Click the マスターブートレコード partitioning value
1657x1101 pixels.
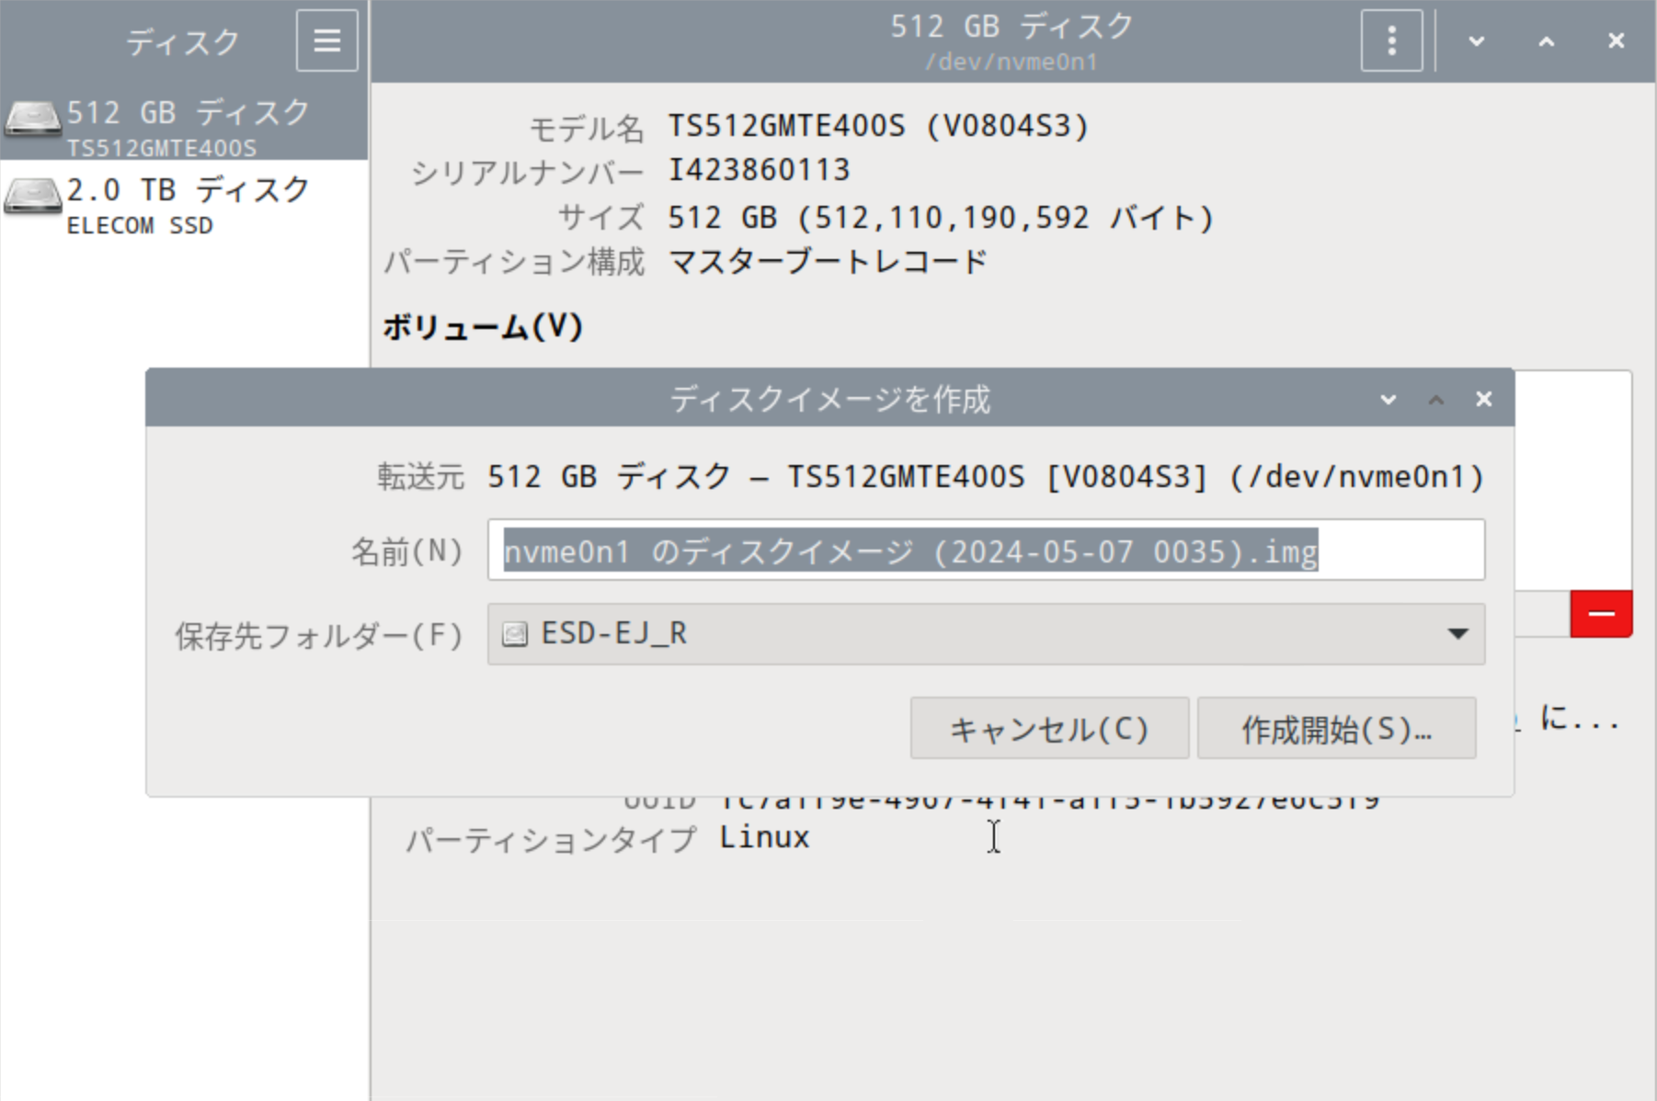[828, 262]
